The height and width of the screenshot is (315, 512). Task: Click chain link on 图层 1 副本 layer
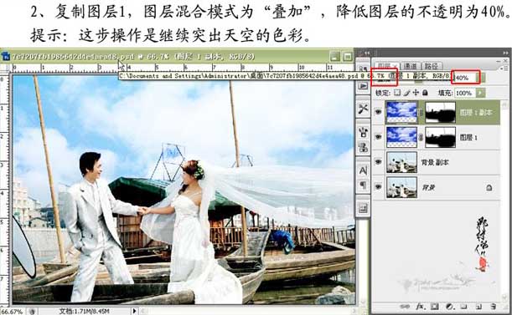421,113
